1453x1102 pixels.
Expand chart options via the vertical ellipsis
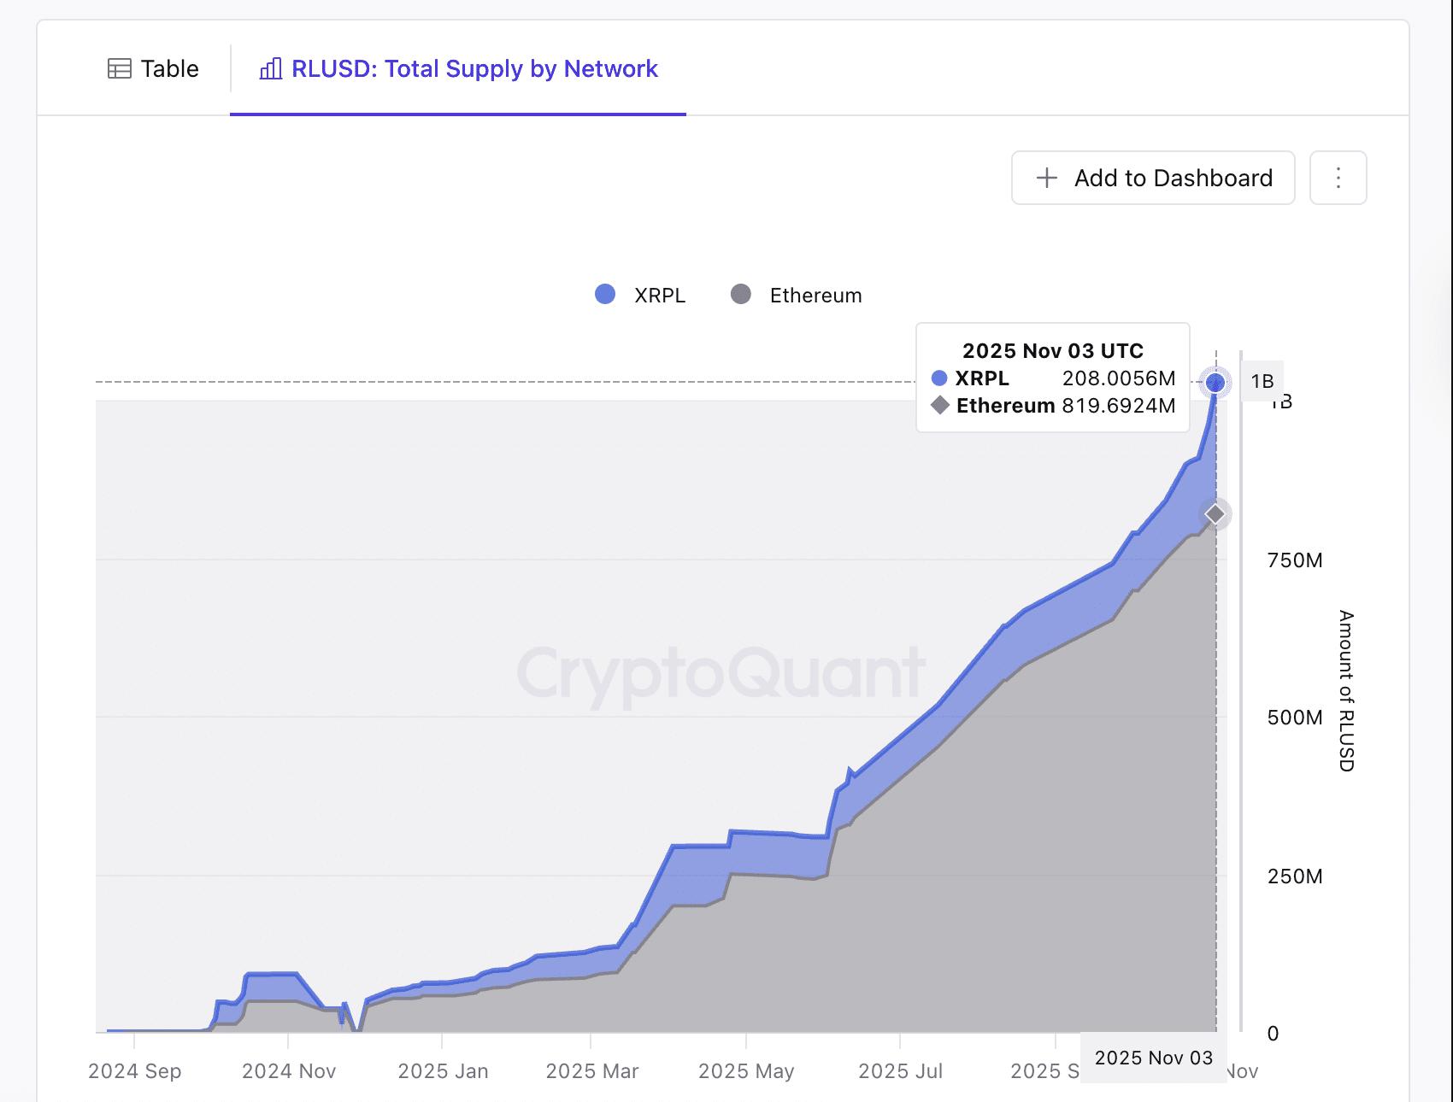(x=1338, y=178)
